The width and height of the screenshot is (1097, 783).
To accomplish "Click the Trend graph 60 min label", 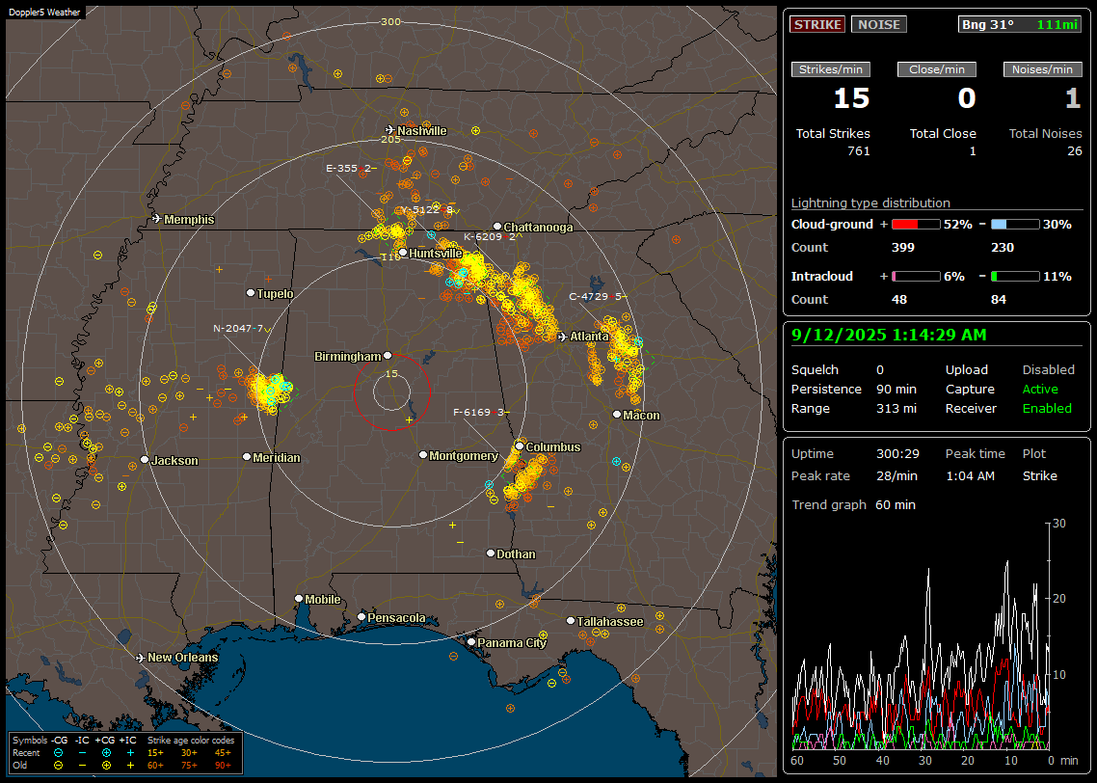I will click(853, 504).
